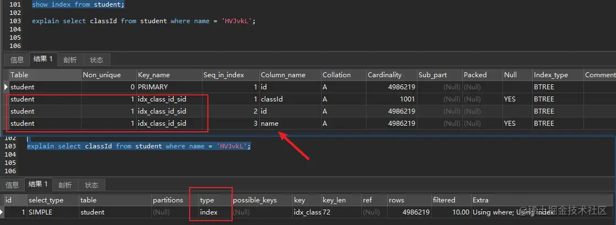The height and width of the screenshot is (225, 616).
Task: Select the classId column name cell
Action: [290, 99]
